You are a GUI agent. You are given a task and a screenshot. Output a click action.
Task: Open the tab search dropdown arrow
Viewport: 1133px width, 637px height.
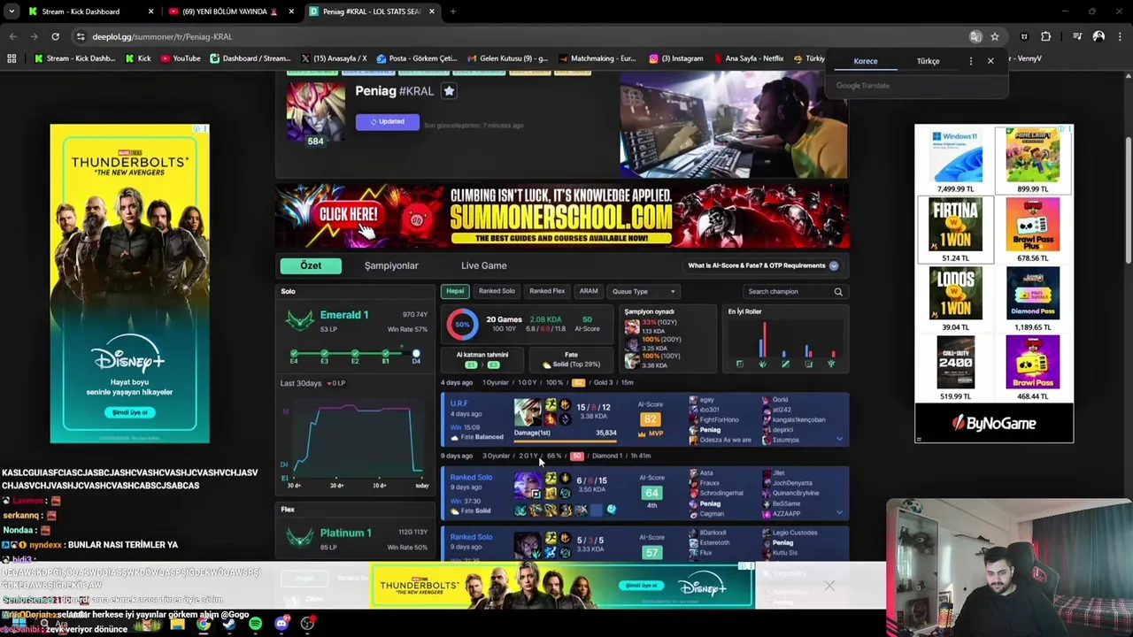(x=12, y=12)
